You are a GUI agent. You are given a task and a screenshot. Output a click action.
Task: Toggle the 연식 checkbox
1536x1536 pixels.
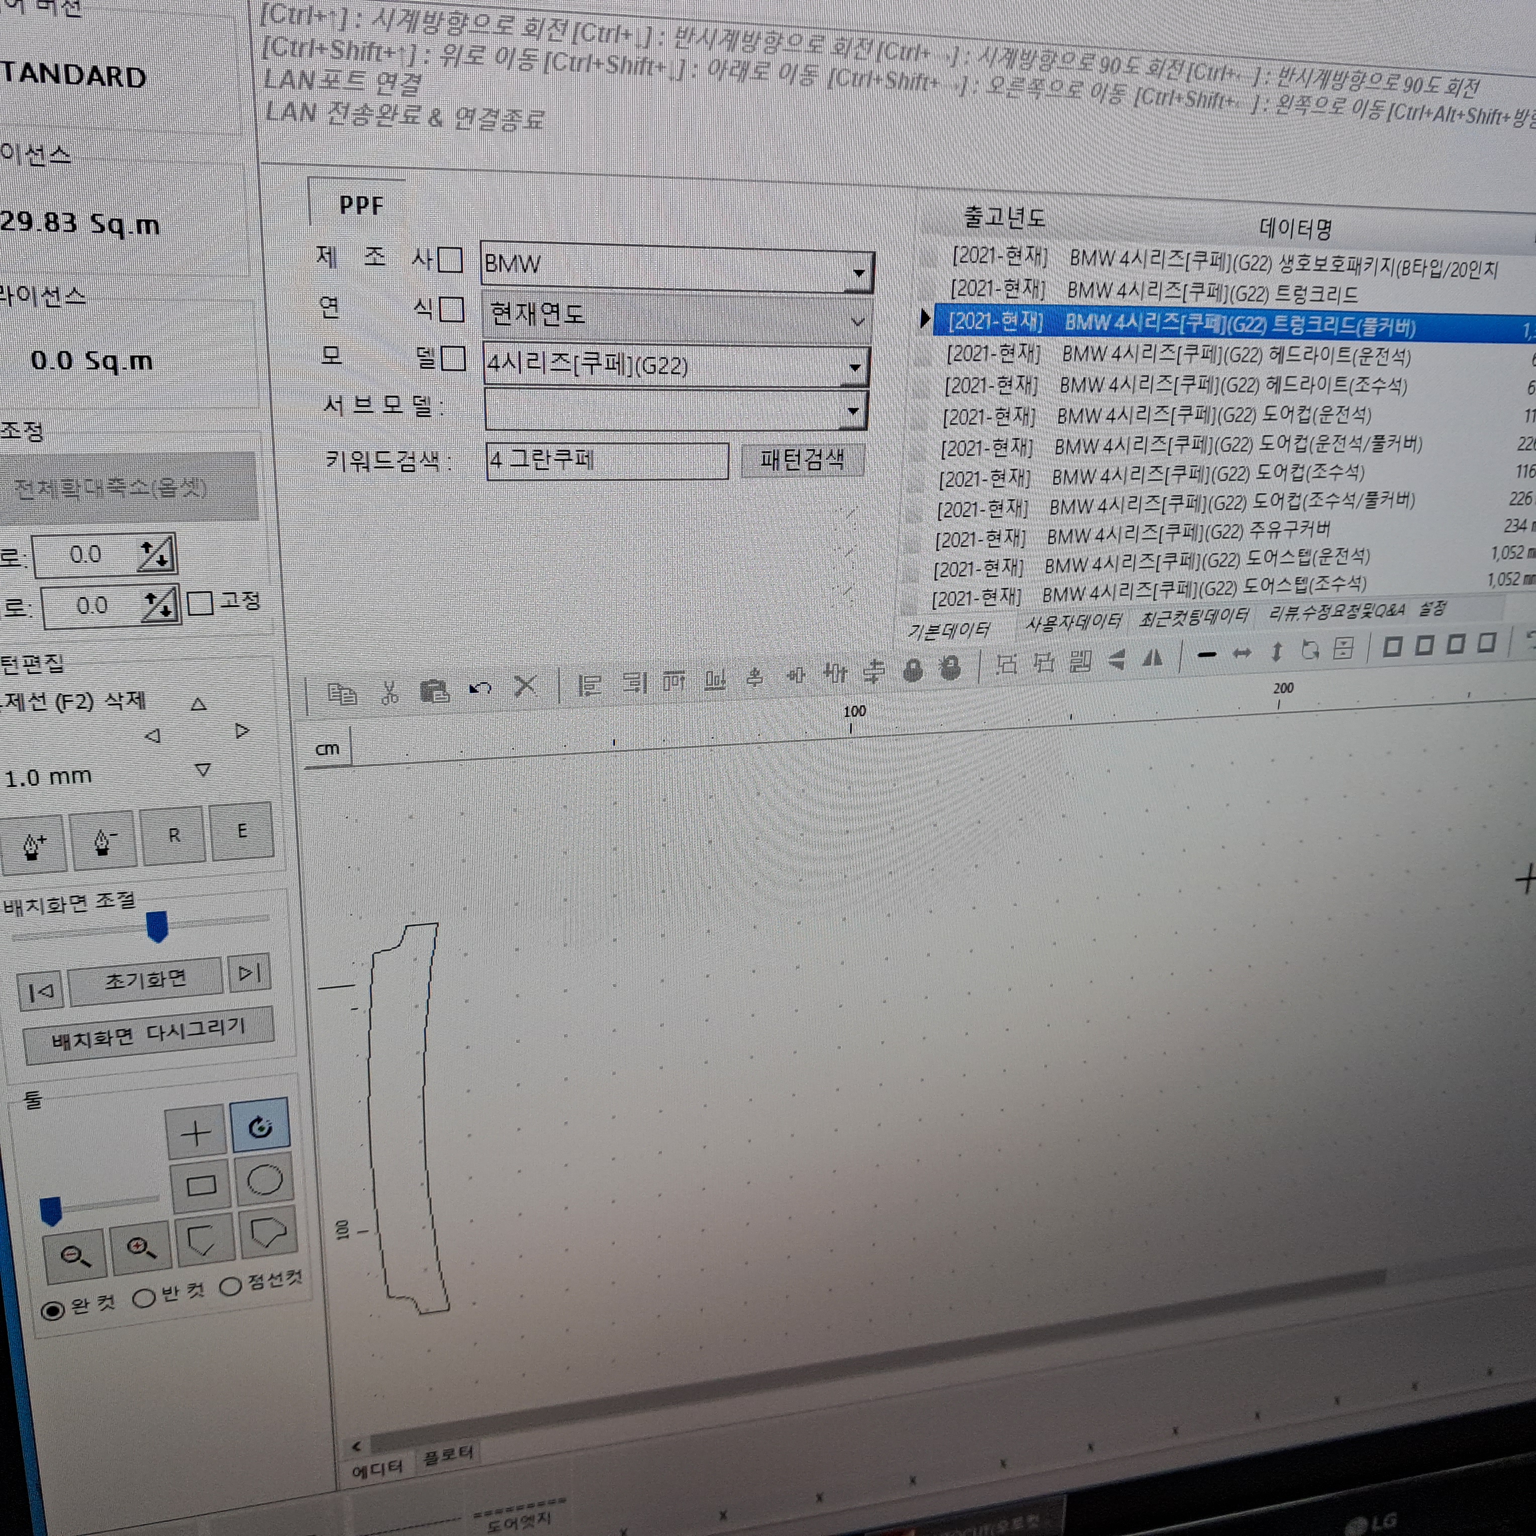pos(451,309)
